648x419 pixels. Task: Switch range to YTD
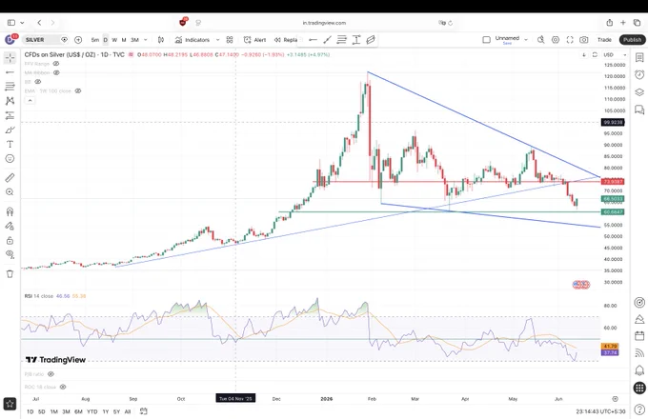click(x=92, y=411)
